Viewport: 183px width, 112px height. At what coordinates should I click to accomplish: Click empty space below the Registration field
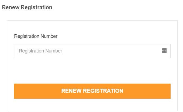pyautogui.click(x=92, y=71)
